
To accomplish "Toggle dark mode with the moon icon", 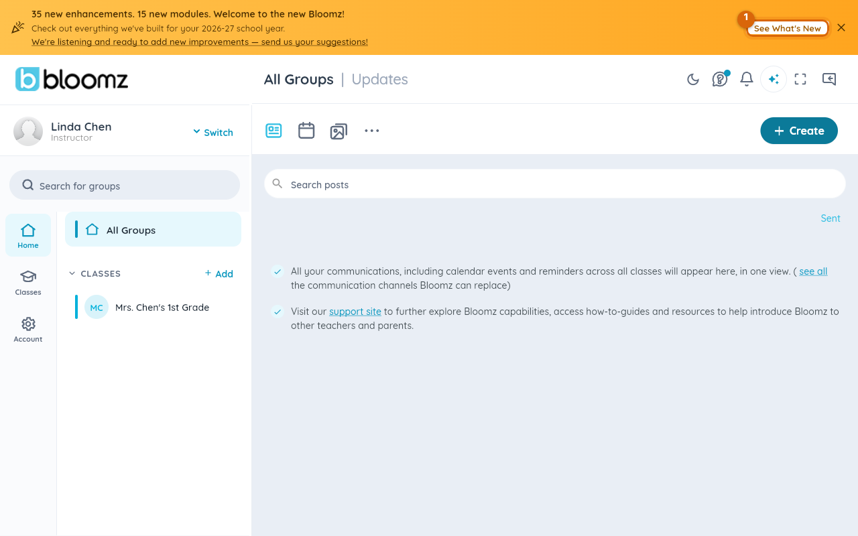I will [693, 79].
